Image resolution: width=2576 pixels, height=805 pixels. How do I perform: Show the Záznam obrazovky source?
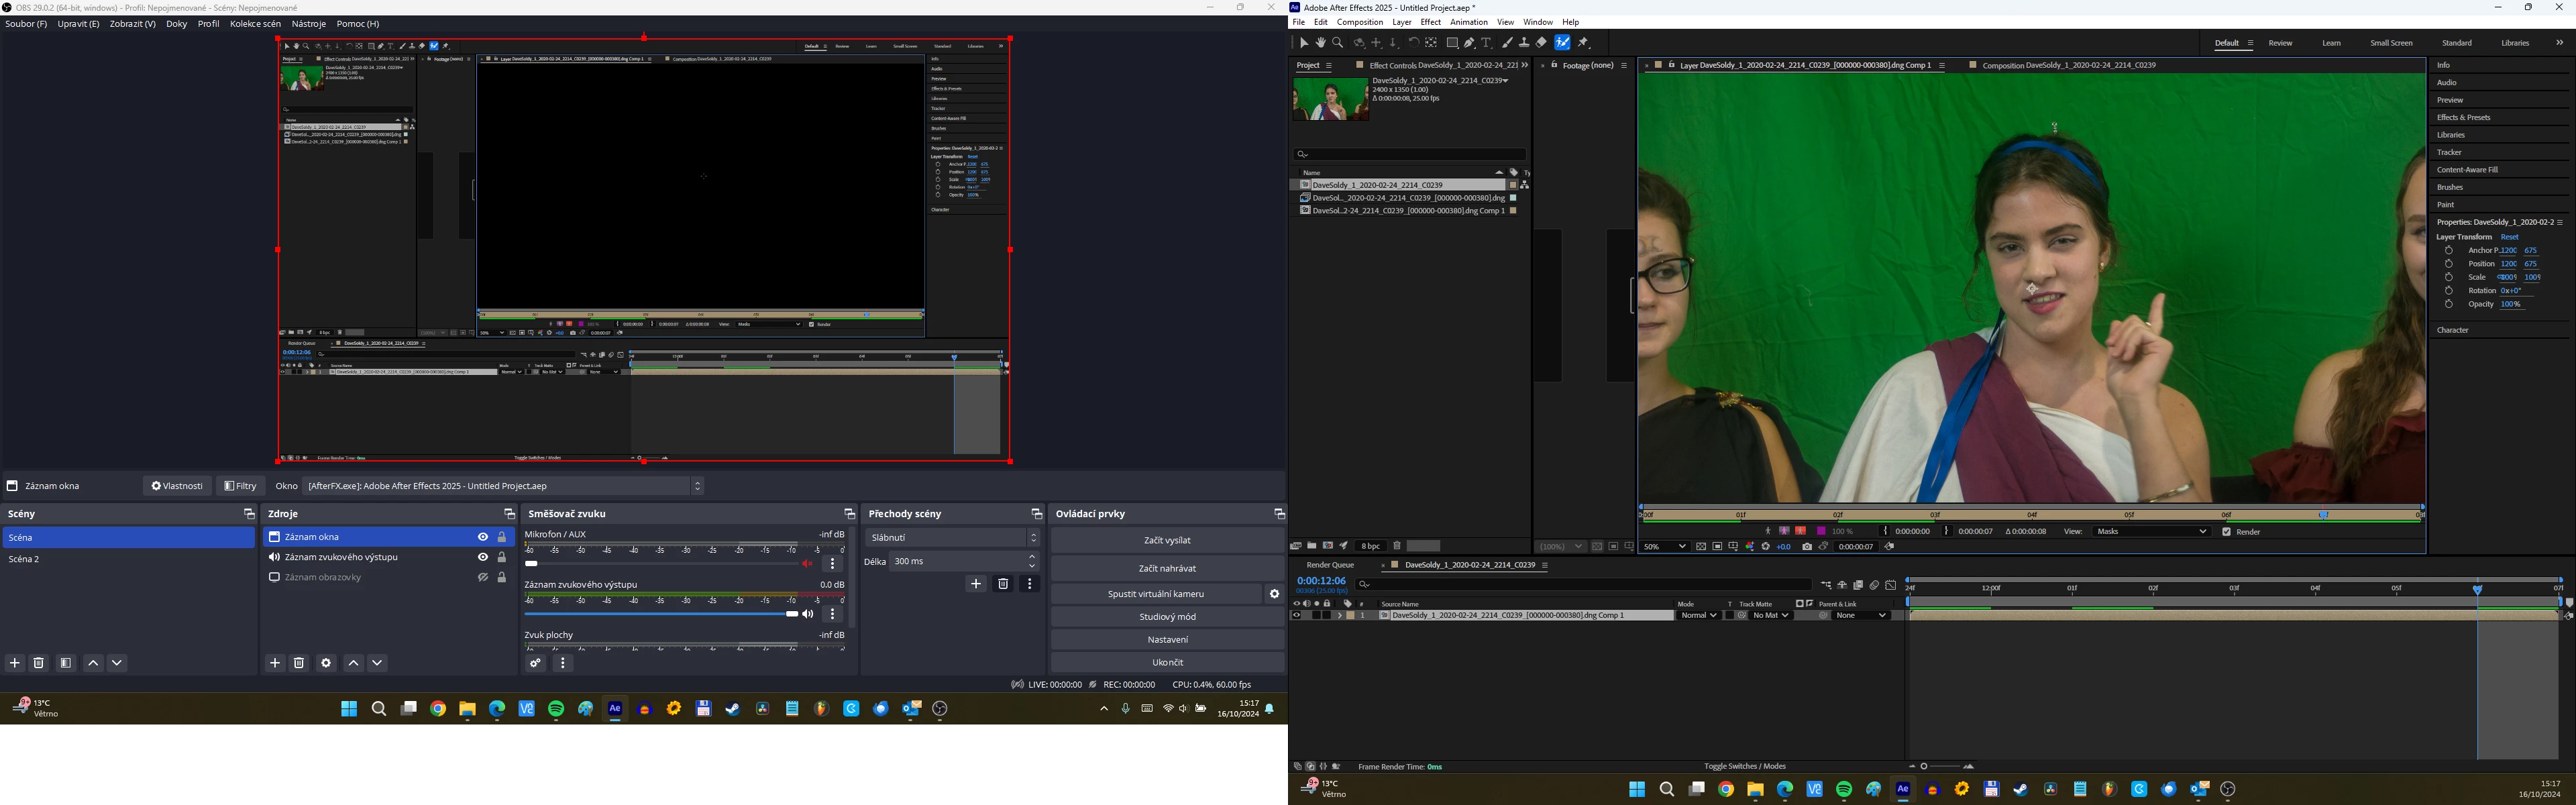coord(483,577)
